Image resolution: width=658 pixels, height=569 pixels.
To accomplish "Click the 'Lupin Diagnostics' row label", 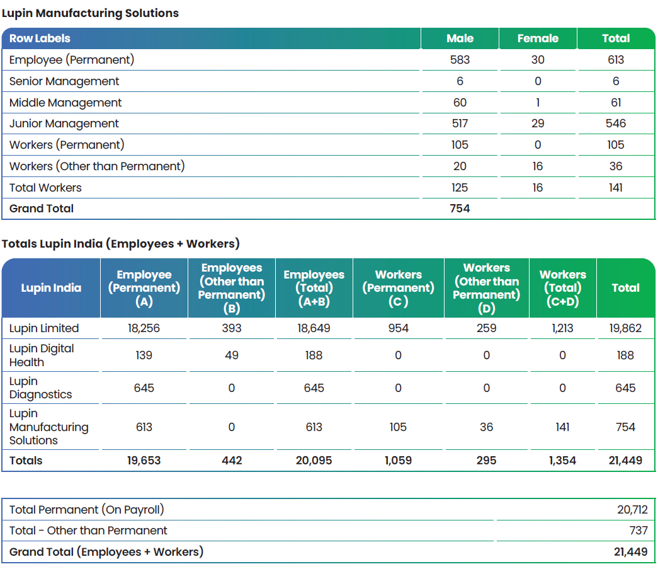I will pos(41,388).
